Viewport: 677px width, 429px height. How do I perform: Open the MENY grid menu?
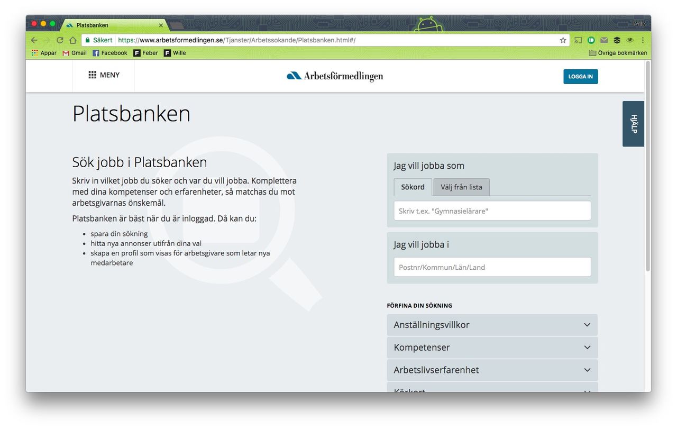tap(104, 75)
